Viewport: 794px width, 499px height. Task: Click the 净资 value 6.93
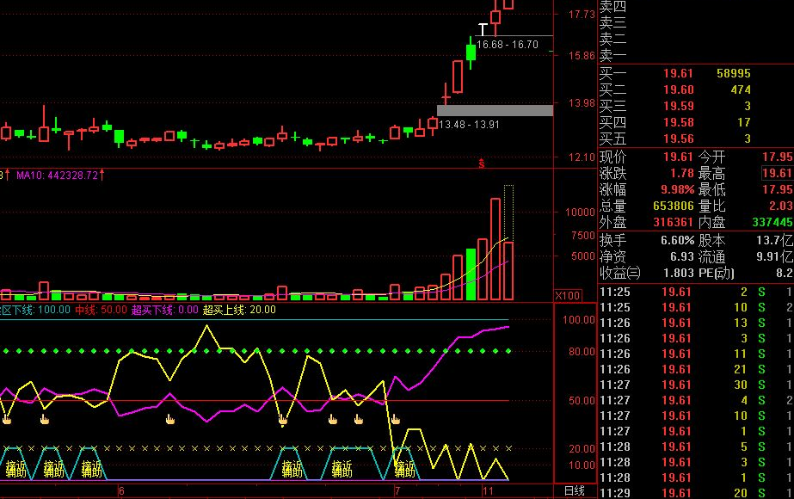point(681,256)
